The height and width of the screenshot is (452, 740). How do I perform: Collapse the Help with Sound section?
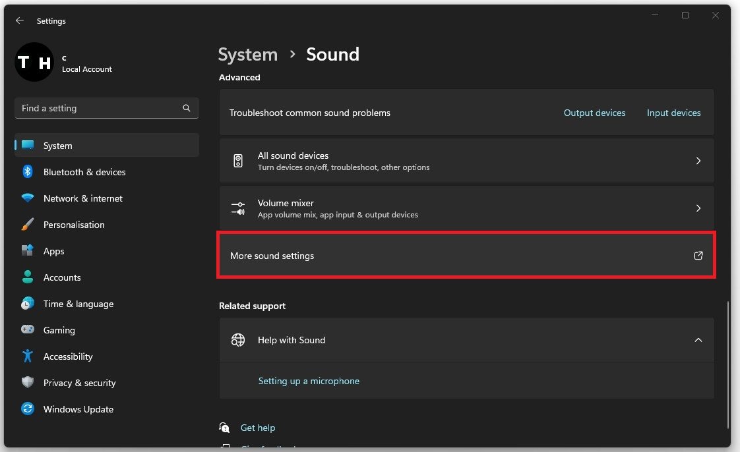point(698,340)
